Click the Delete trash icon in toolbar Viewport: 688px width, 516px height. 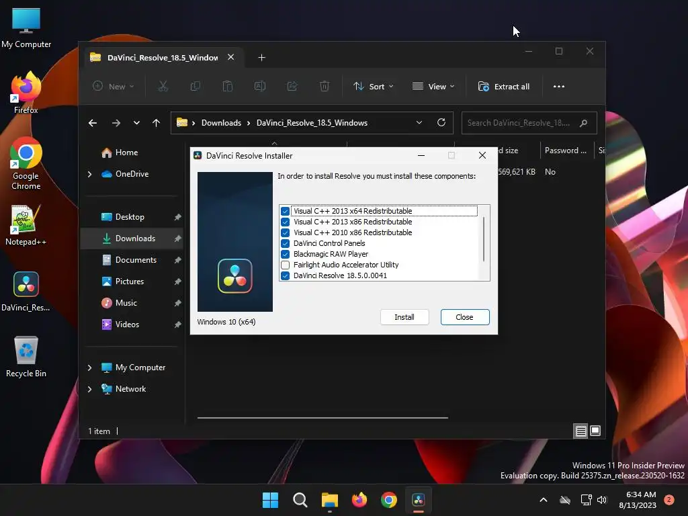325,87
